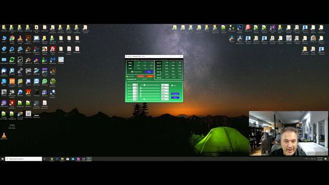Launch Visual Studio purple desktop shortcut

point(272,27)
